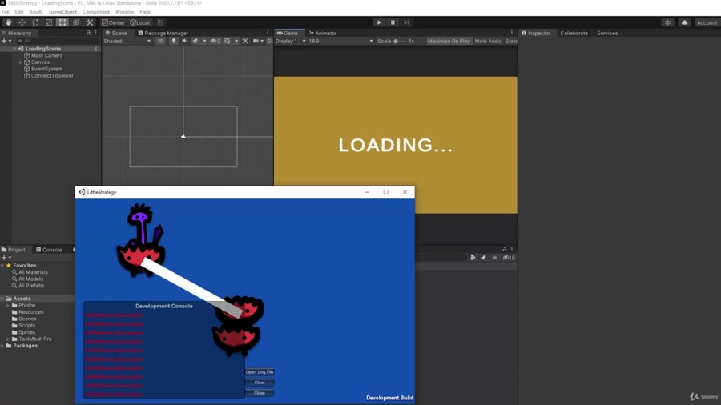Expand the Photon folder

[x=8, y=306]
